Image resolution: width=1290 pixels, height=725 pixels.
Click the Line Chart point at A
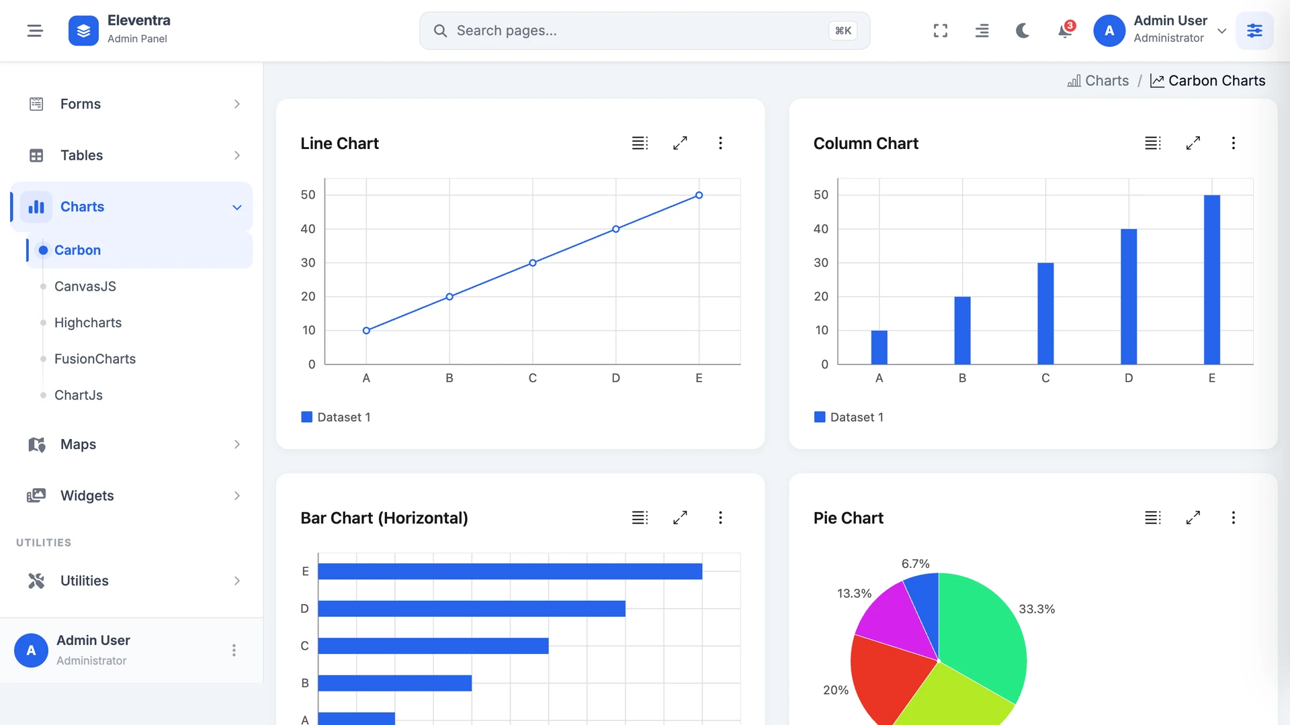coord(366,330)
